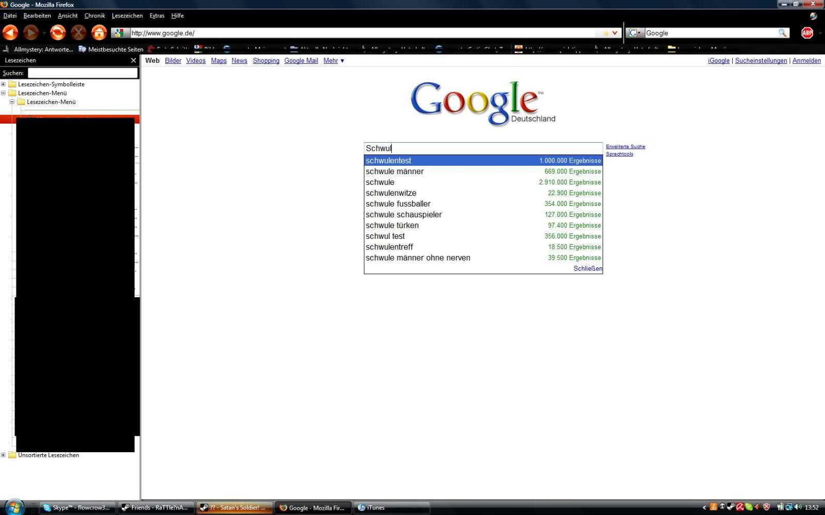Open the Extras menu

(157, 15)
